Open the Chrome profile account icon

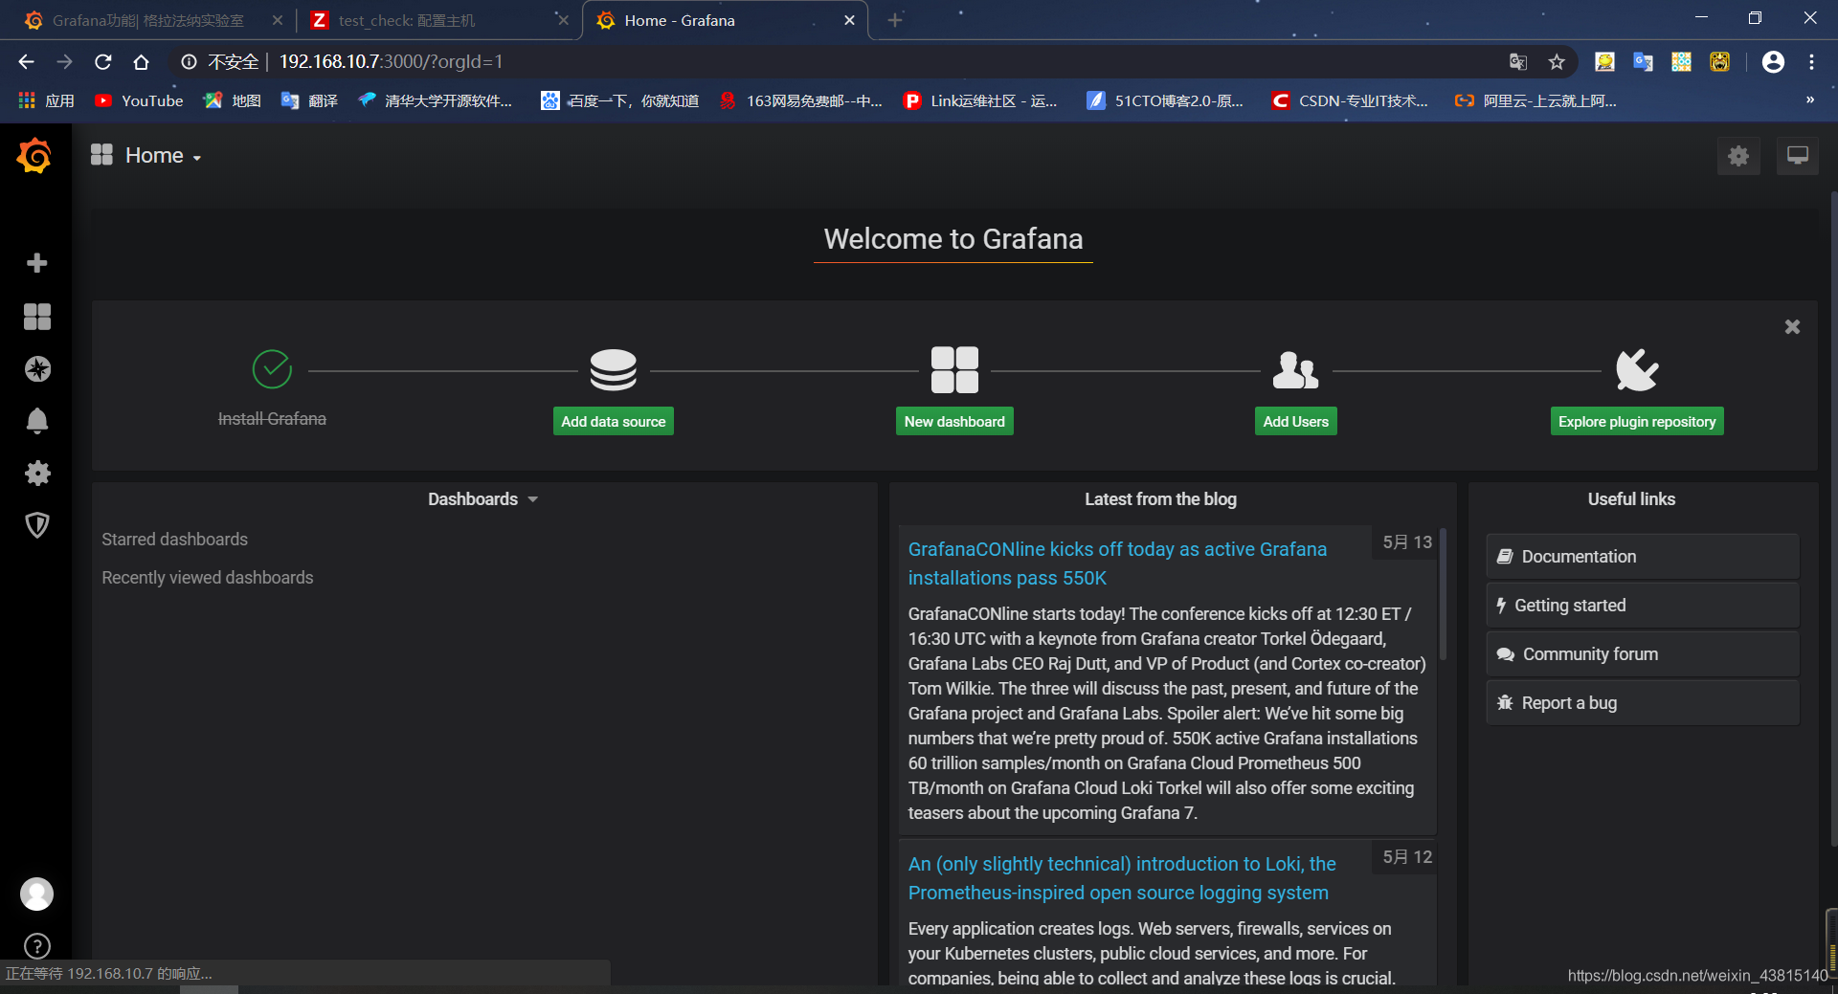(x=1773, y=62)
